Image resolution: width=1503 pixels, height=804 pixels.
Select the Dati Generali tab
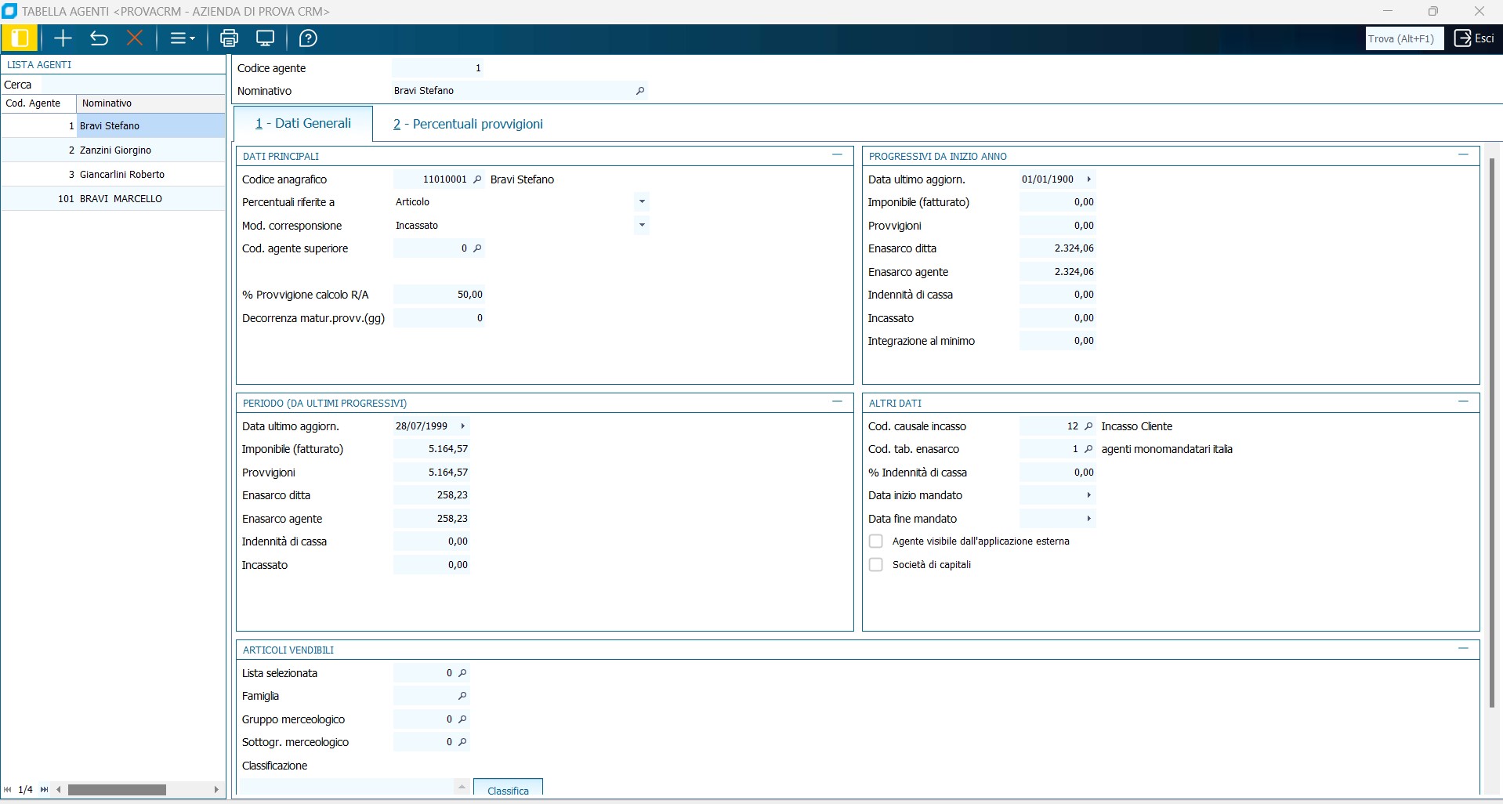303,124
